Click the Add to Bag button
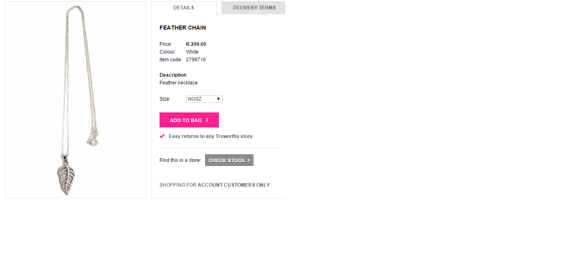Viewport: 581px width, 265px height. (x=189, y=120)
